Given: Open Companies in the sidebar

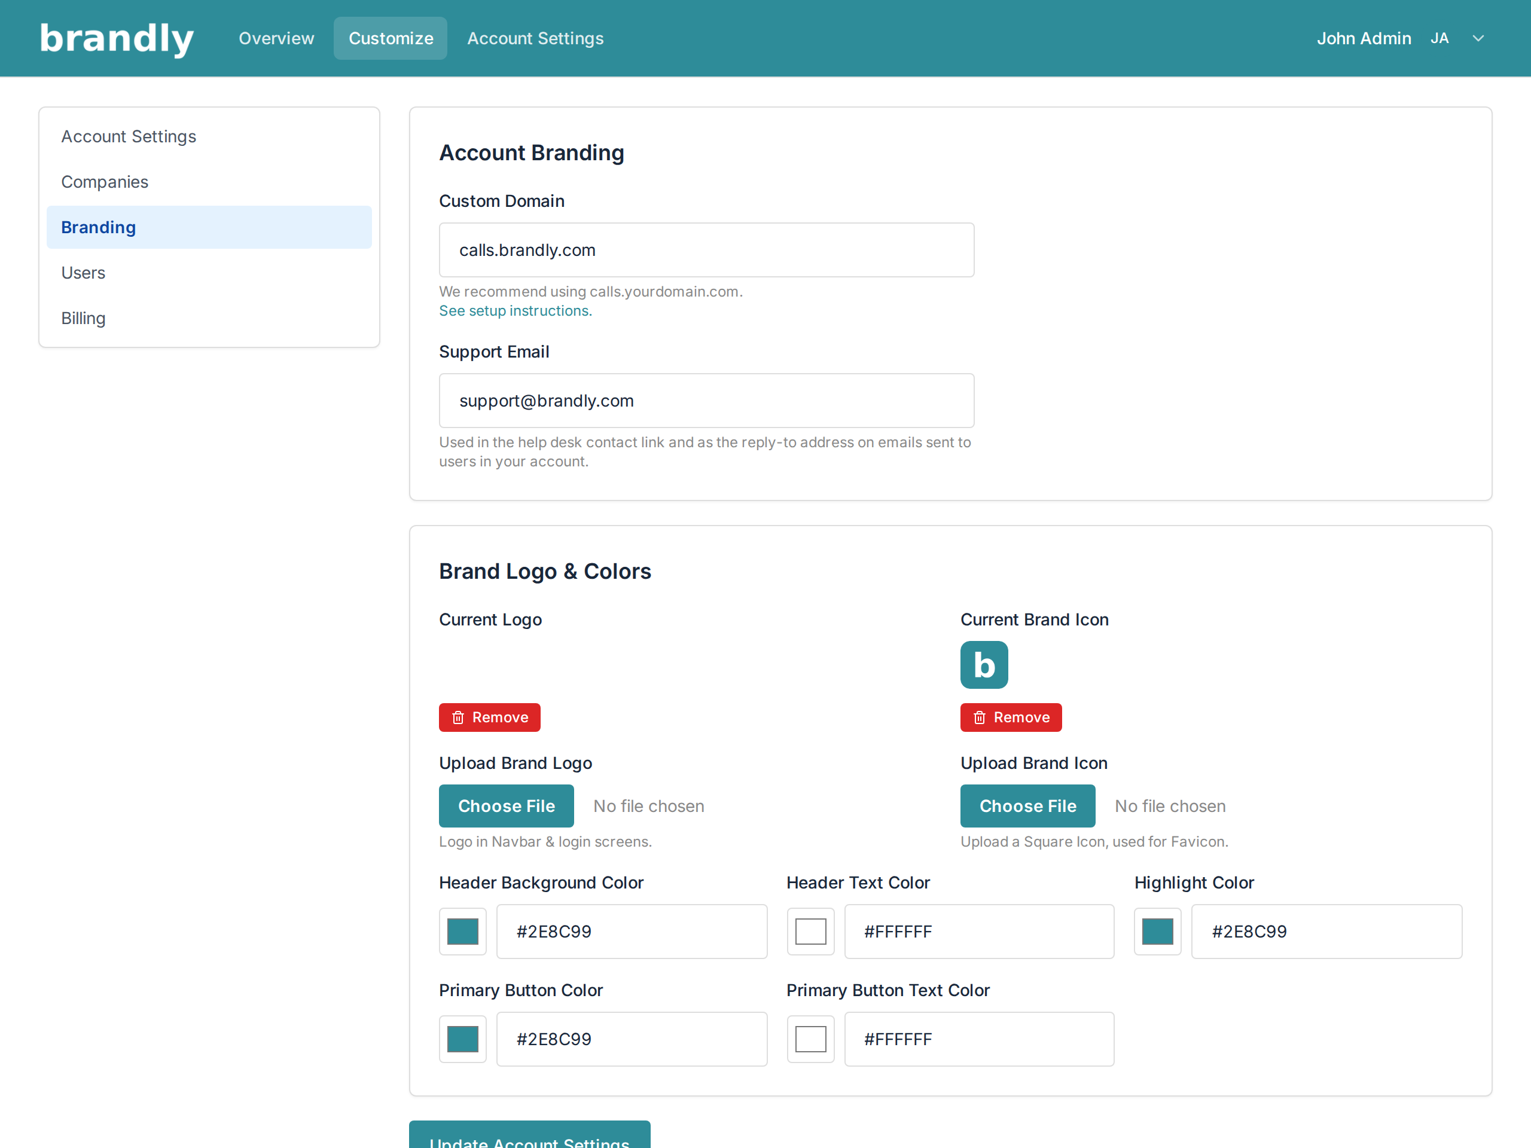Looking at the screenshot, I should pos(209,182).
